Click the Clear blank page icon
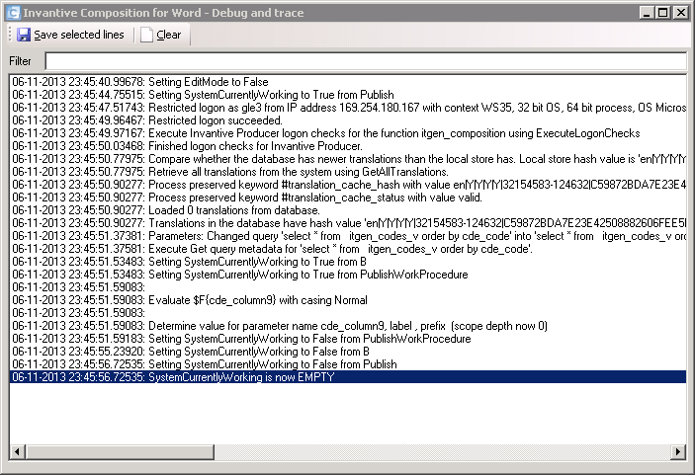The image size is (695, 475). pos(146,35)
